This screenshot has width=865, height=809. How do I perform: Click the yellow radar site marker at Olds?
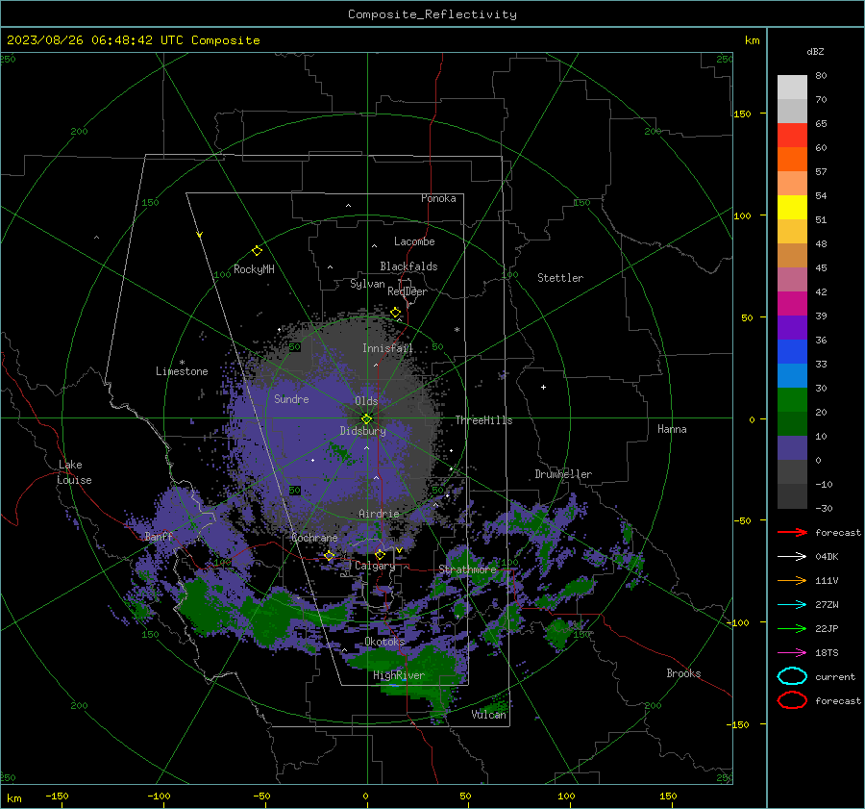pyautogui.click(x=367, y=418)
